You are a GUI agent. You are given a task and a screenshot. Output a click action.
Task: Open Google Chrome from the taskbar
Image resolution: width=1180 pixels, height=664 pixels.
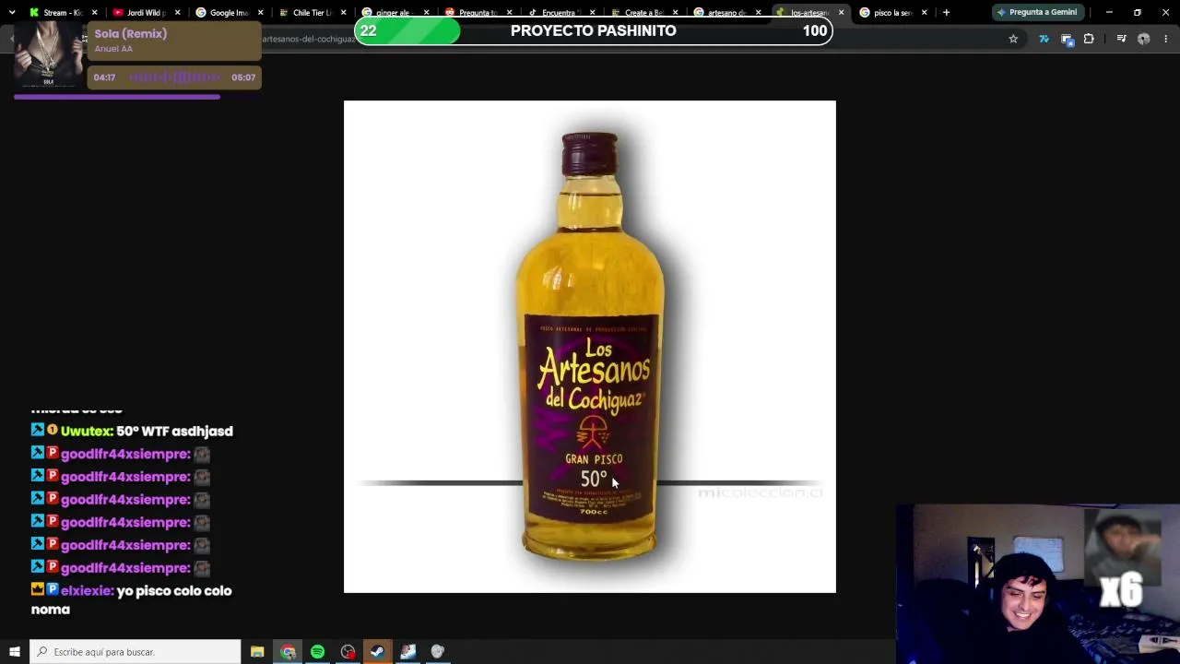(288, 652)
